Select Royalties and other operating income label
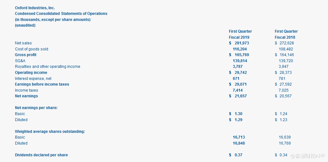Image resolution: width=328 pixels, height=162 pixels. pos(47,67)
